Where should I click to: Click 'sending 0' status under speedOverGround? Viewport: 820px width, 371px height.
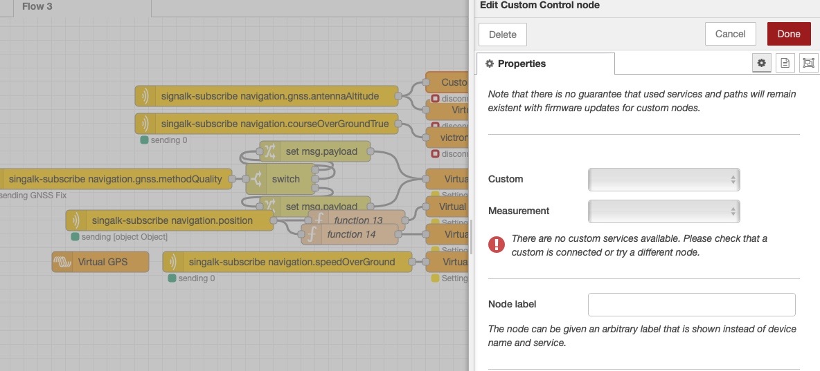[196, 278]
